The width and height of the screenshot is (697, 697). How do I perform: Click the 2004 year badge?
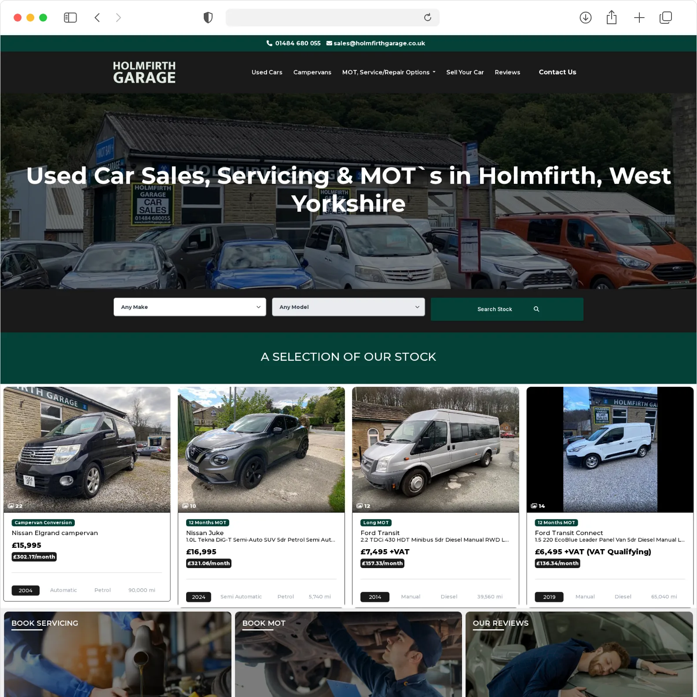(x=26, y=591)
